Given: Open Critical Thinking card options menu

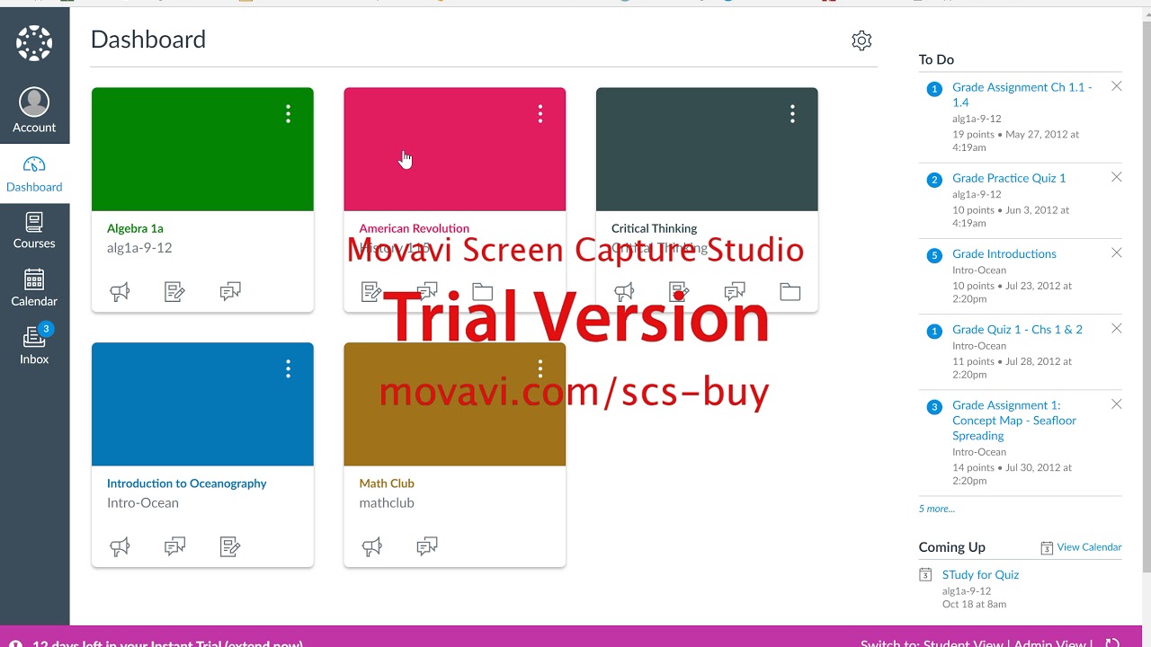Looking at the screenshot, I should pos(792,113).
